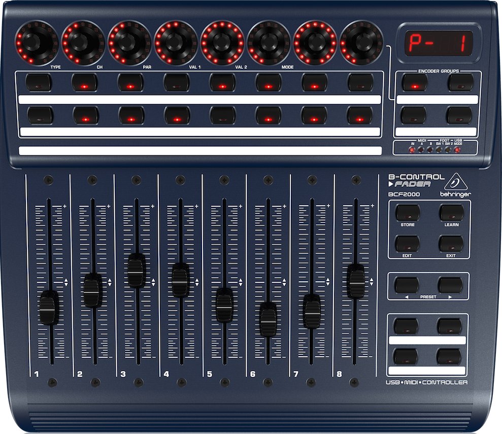502x434 pixels.
Task: Tap the fourth button in the upper key row
Action: 177,82
